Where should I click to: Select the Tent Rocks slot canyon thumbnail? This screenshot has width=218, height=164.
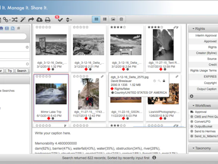(163, 45)
